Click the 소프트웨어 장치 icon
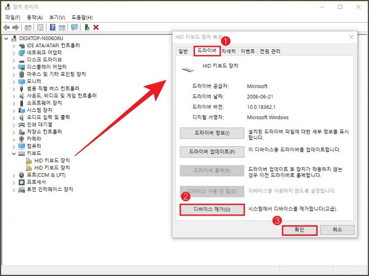Image resolution: width=369 pixels, height=276 pixels. point(22,103)
